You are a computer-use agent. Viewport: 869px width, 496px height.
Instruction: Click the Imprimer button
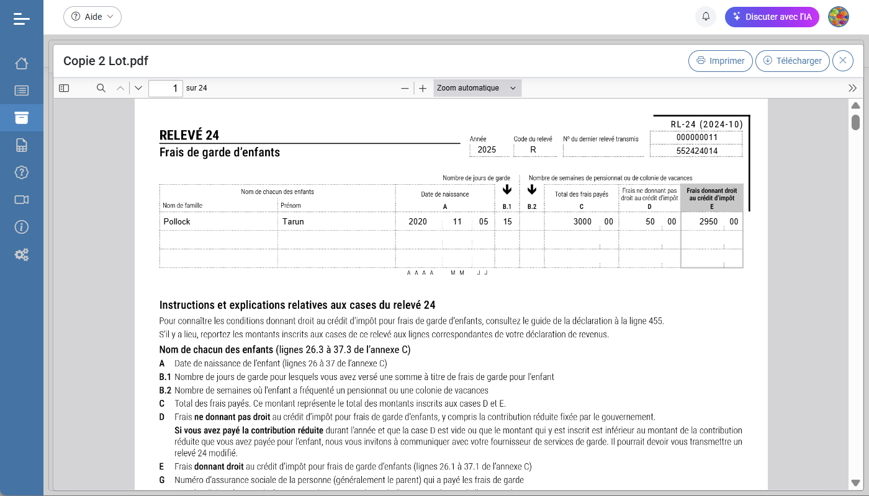tap(720, 61)
